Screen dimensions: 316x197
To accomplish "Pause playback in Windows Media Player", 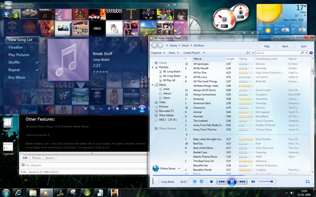I will (232, 182).
